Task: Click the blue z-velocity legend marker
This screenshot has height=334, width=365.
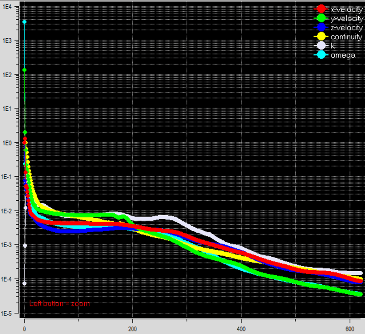Action: point(322,28)
